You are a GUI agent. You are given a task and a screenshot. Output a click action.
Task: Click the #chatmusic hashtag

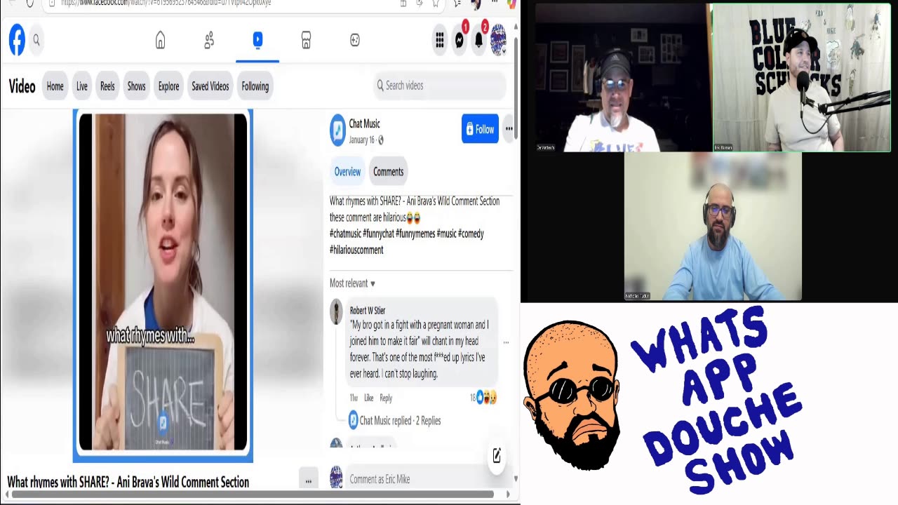pyautogui.click(x=345, y=234)
